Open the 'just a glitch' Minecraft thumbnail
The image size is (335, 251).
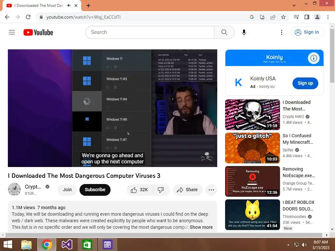coord(252,148)
